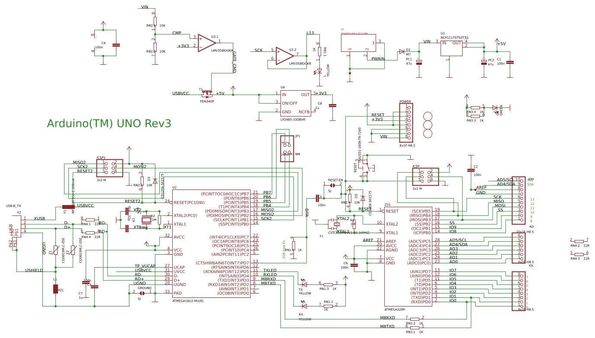
Task: Click the C4 100n capacitor symbol
Action: [x=116, y=45]
